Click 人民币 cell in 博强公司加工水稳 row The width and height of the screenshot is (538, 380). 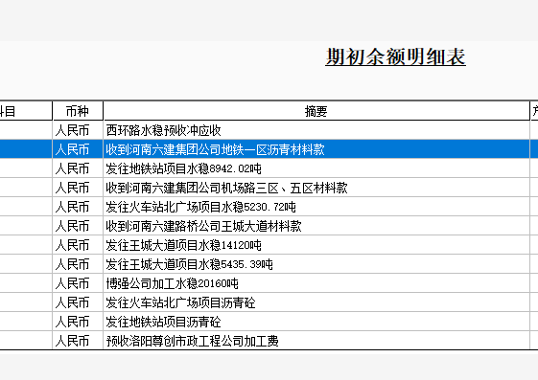[78, 283]
